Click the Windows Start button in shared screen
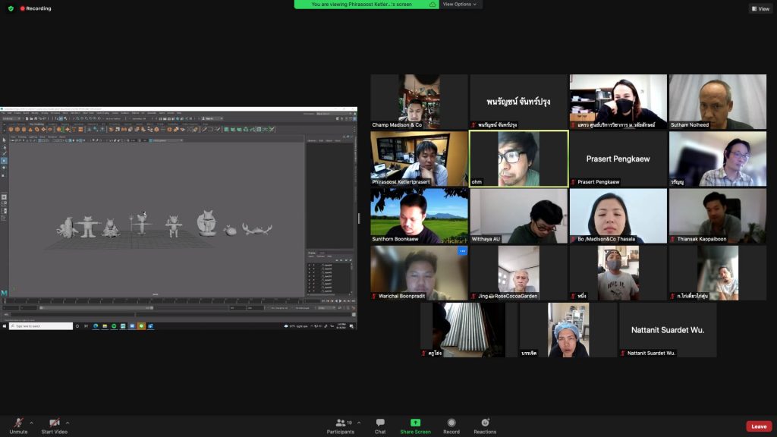The height and width of the screenshot is (437, 777). click(3, 325)
